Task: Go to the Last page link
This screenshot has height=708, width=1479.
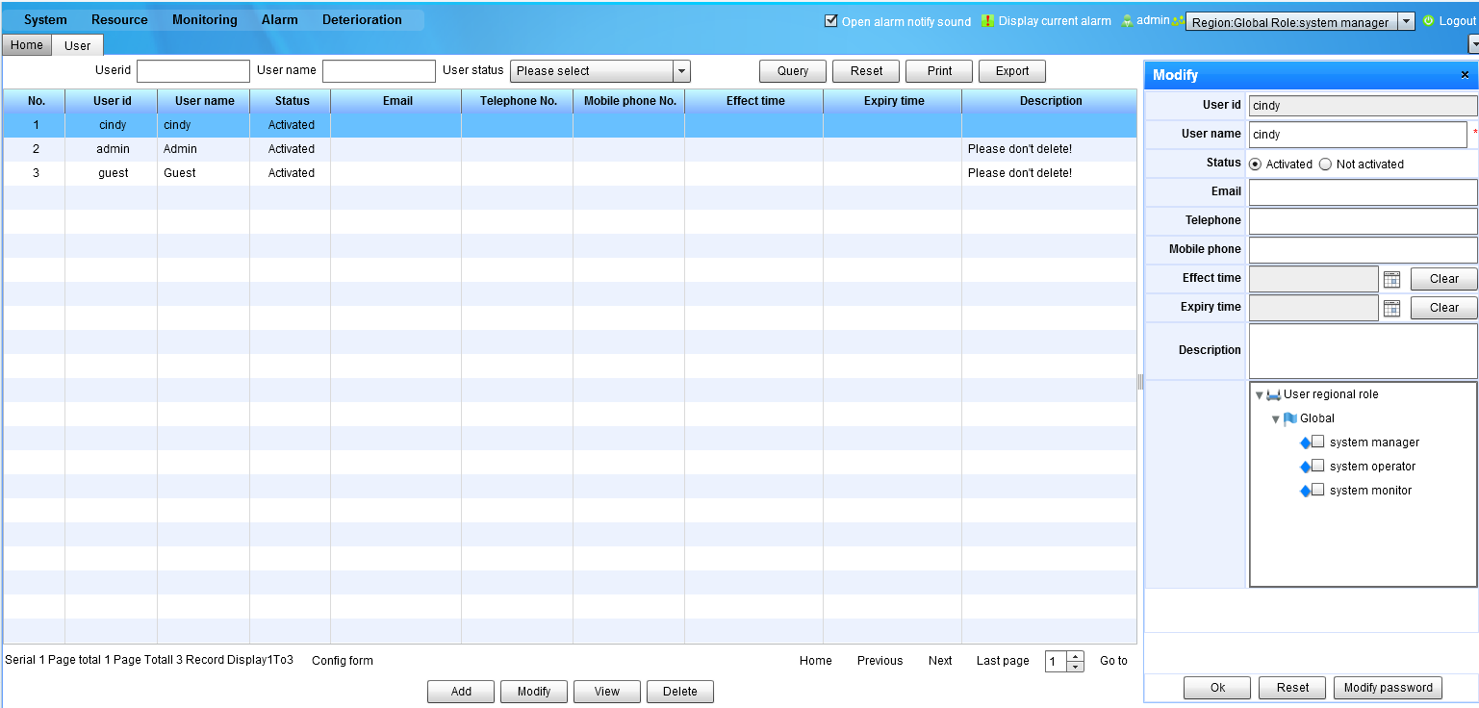Action: [1003, 661]
